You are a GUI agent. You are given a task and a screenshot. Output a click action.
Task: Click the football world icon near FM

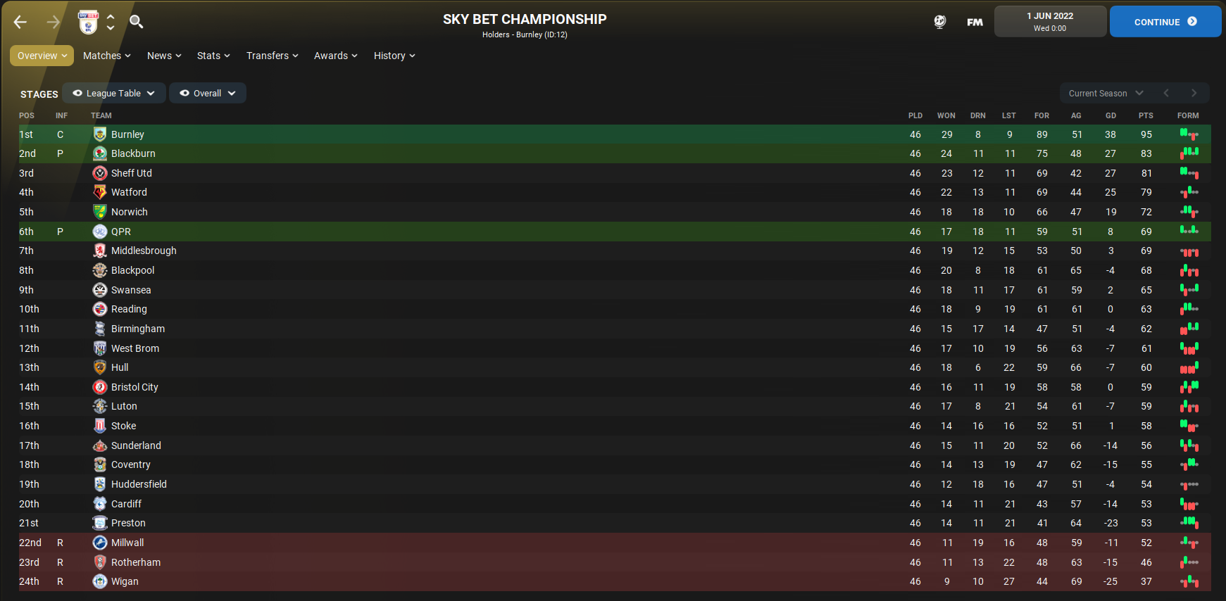940,22
